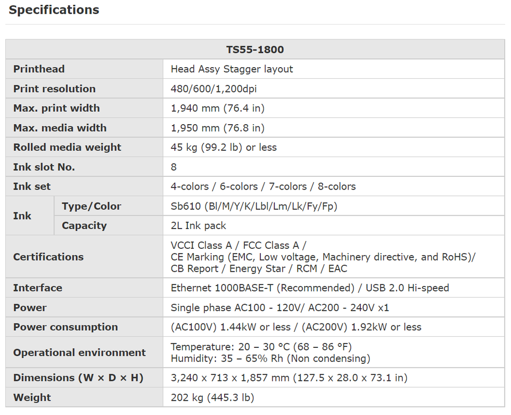This screenshot has height=415, width=511.
Task: Select the Operational environment label
Action: [79, 353]
